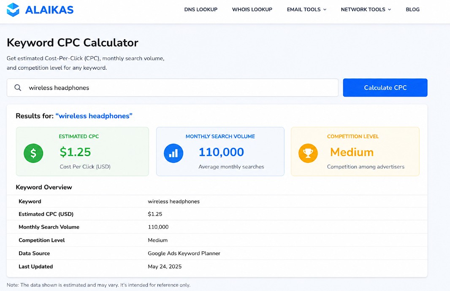Click the Calculate CPC button
450x291 pixels.
[385, 88]
